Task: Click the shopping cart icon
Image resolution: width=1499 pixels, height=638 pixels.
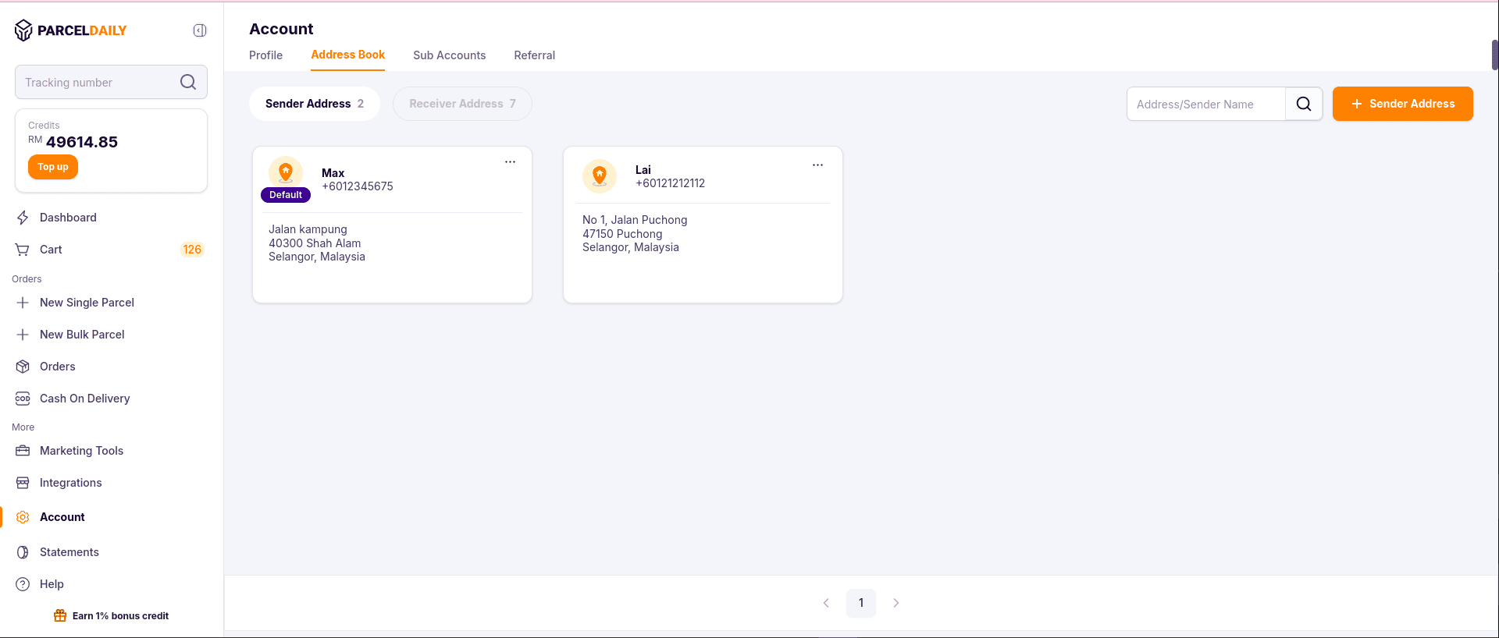Action: point(23,250)
